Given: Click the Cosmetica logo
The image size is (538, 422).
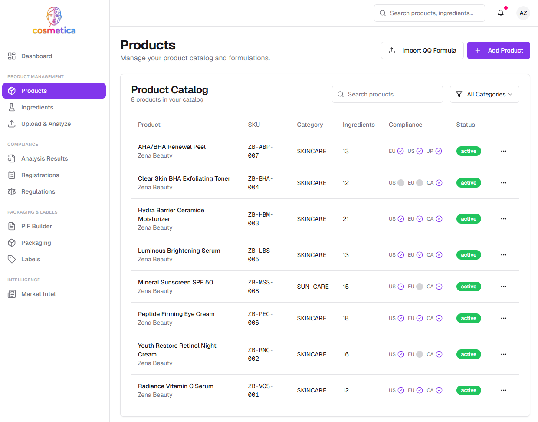Looking at the screenshot, I should point(54,20).
